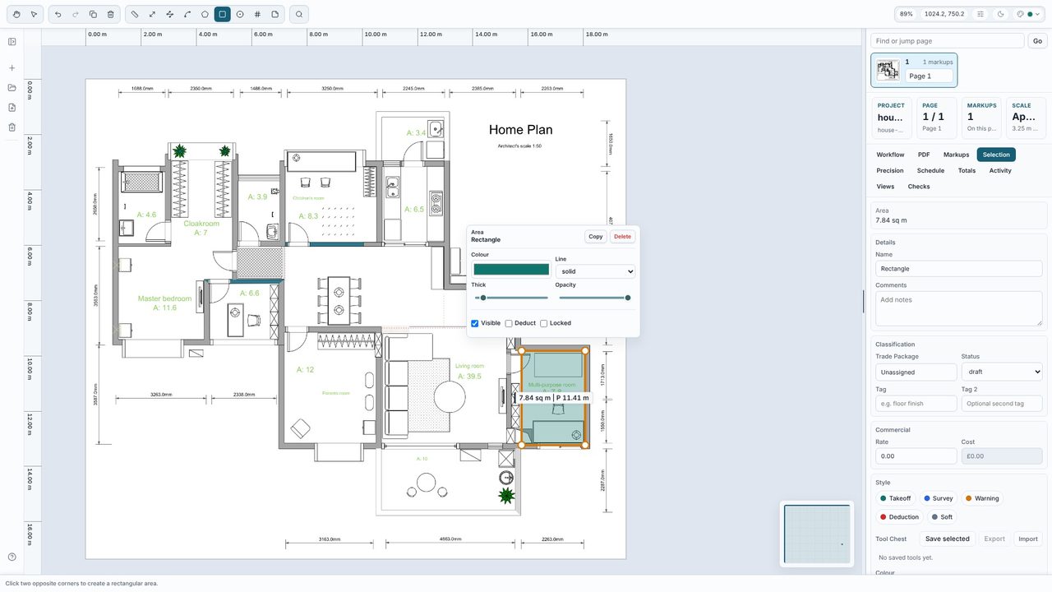Select the circle count tool
Image resolution: width=1052 pixels, height=592 pixels.
pyautogui.click(x=240, y=14)
